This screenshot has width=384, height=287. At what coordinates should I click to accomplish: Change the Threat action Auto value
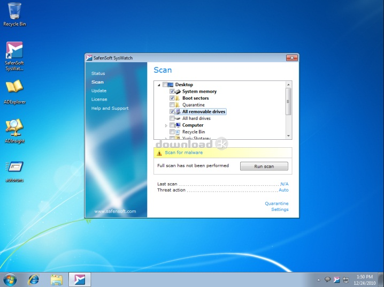point(283,190)
